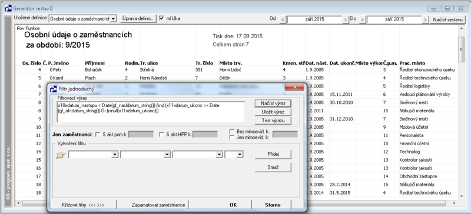Open first filter creation combo box
The image size is (471, 214).
(x=114, y=155)
